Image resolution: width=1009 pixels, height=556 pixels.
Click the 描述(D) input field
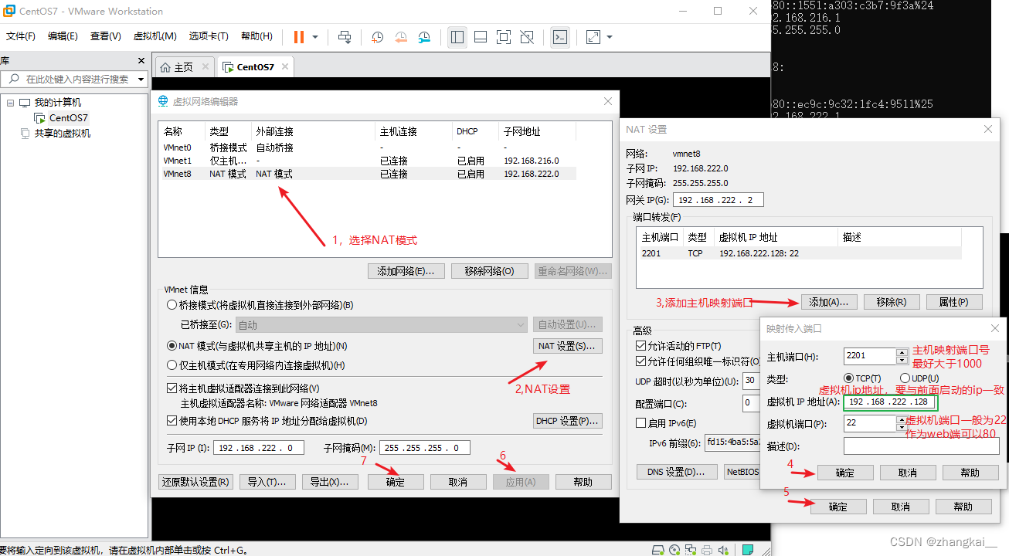[921, 446]
